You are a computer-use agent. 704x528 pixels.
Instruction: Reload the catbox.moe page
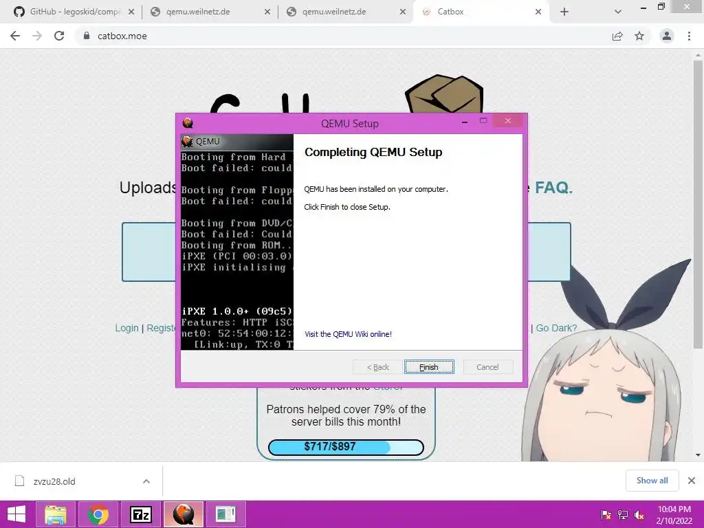[x=59, y=36]
